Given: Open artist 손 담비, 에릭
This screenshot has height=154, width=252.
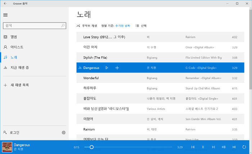Looking at the screenshot, I should 155,119.
